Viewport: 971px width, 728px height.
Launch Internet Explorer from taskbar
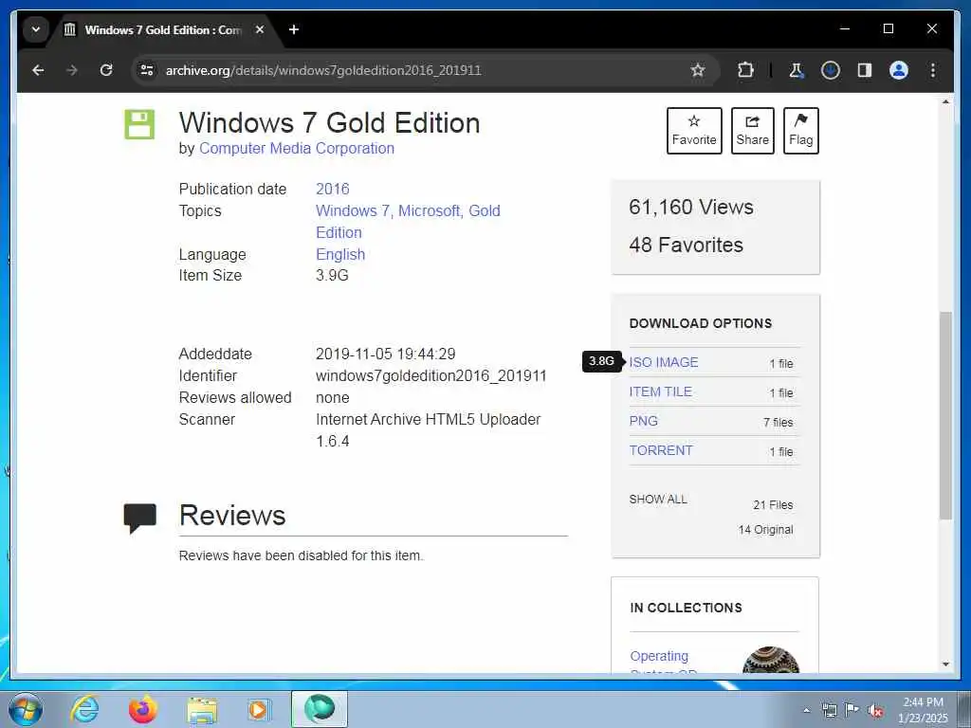tap(84, 709)
